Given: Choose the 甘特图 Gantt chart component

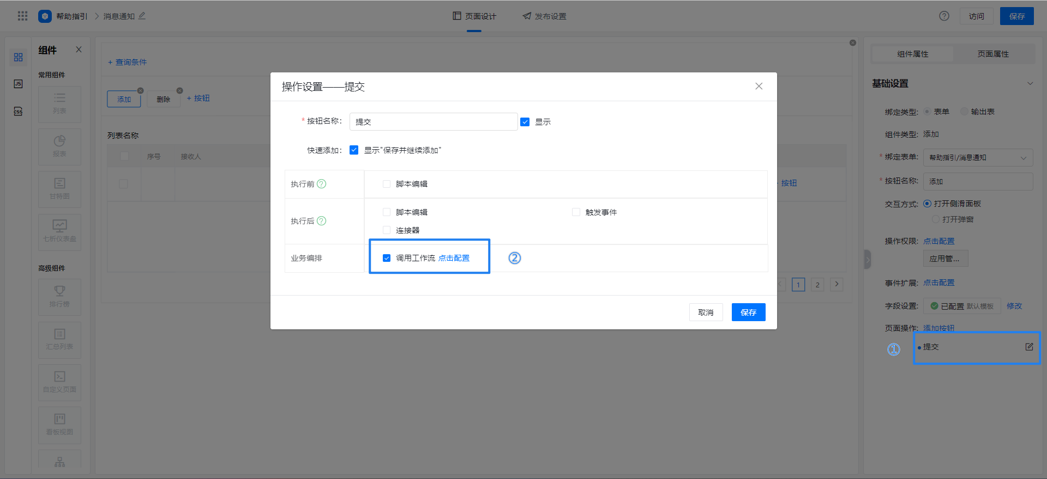Looking at the screenshot, I should 59,189.
